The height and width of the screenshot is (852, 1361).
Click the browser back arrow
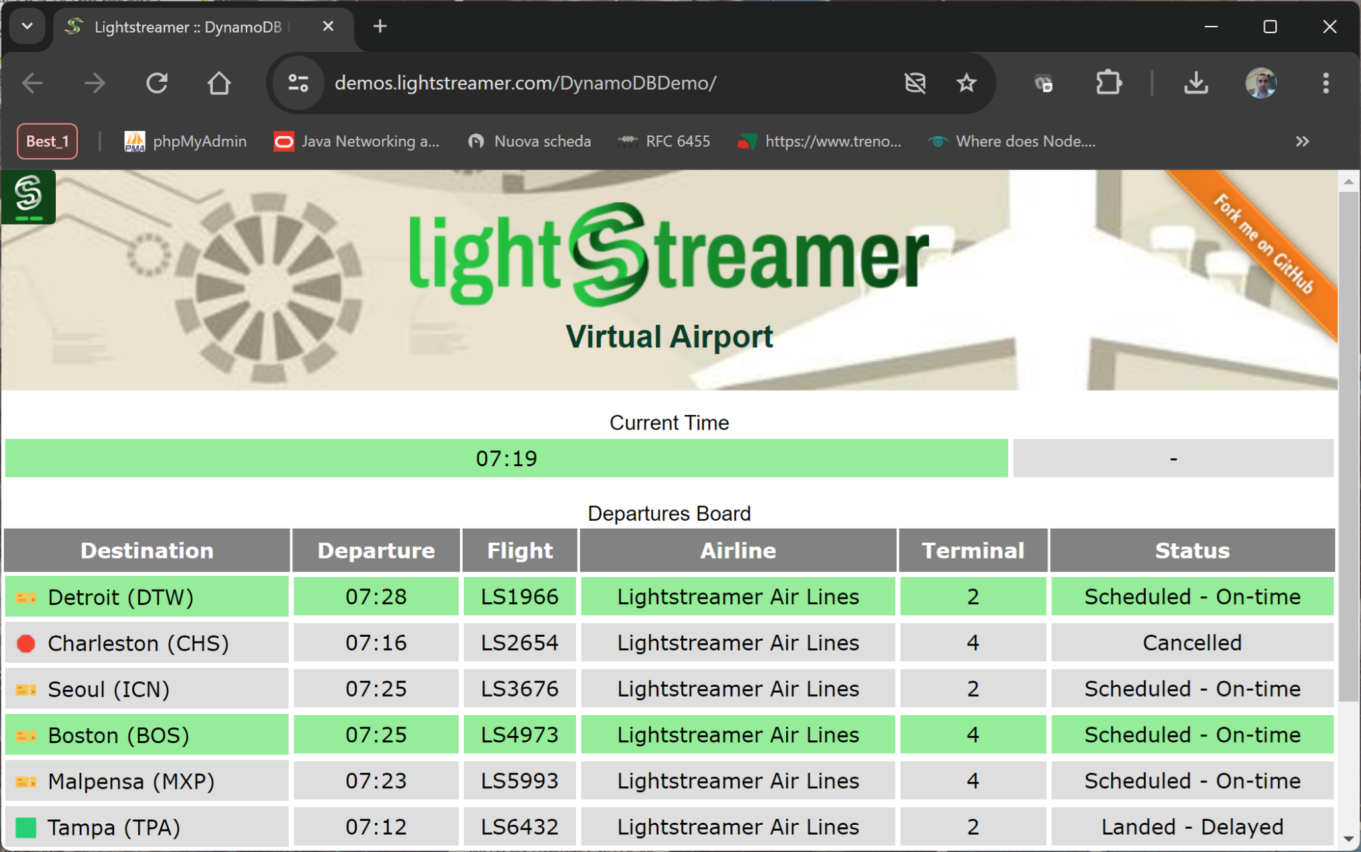33,83
